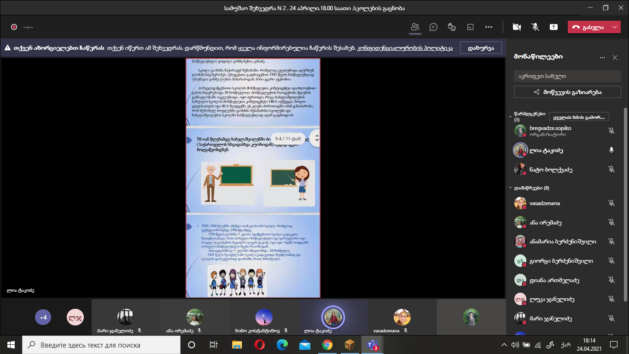Open share content tray
629x354 pixels.
pos(553,27)
